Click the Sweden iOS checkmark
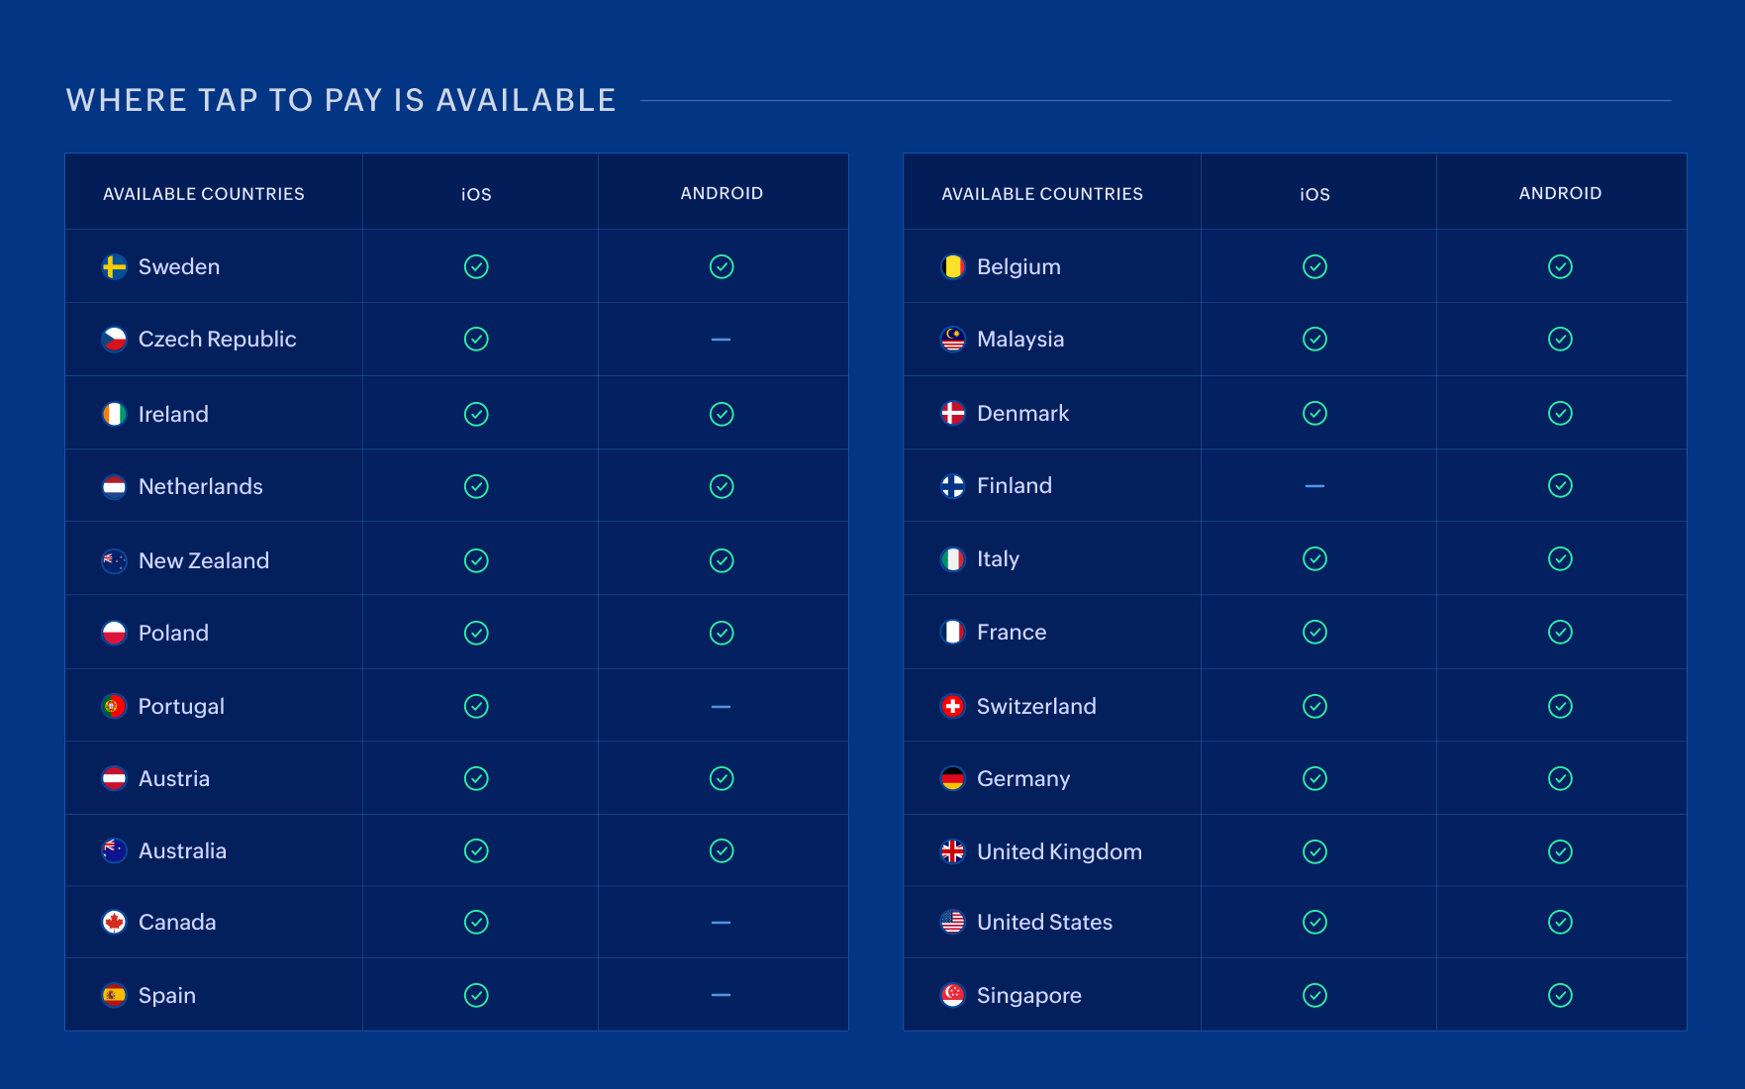Screen dimensions: 1745x1089 click(476, 266)
